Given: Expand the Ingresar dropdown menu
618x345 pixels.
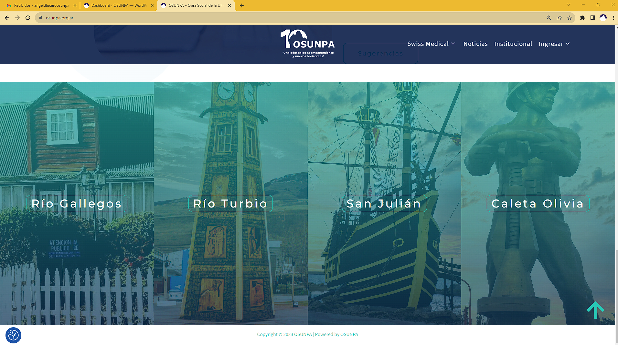Looking at the screenshot, I should click(x=554, y=44).
